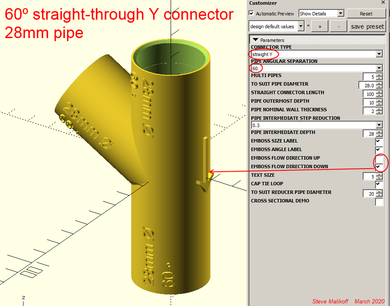The height and width of the screenshot is (306, 390).
Task: Disable the Cap Tie Loop option
Action: click(378, 184)
